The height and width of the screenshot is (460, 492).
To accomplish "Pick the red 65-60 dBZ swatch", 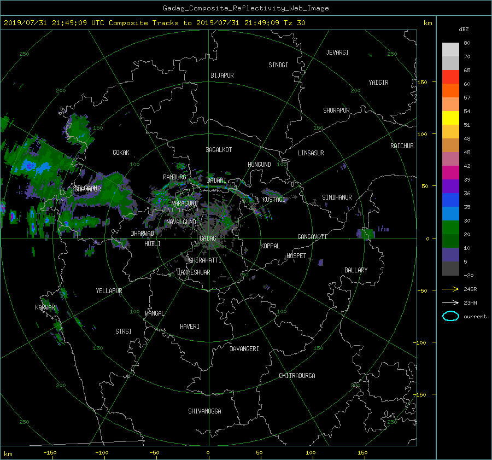I will (x=450, y=77).
